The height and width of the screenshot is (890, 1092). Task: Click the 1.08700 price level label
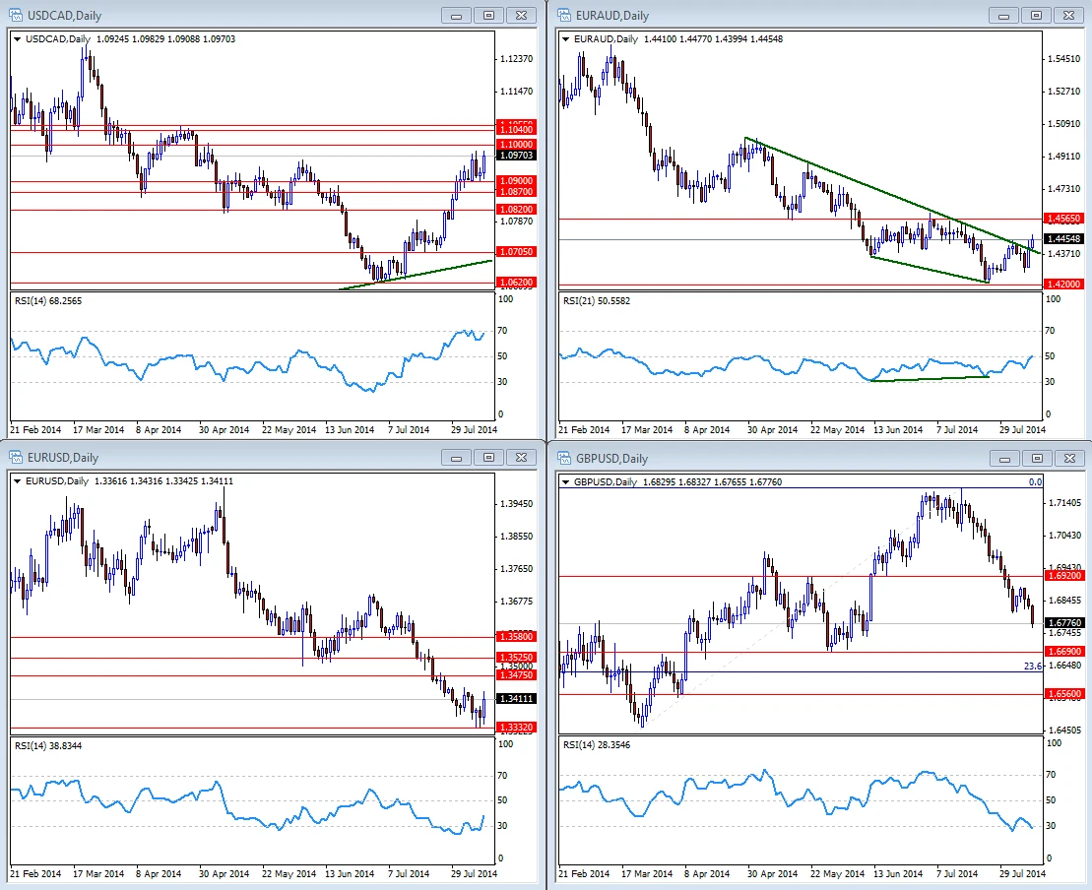pos(516,192)
